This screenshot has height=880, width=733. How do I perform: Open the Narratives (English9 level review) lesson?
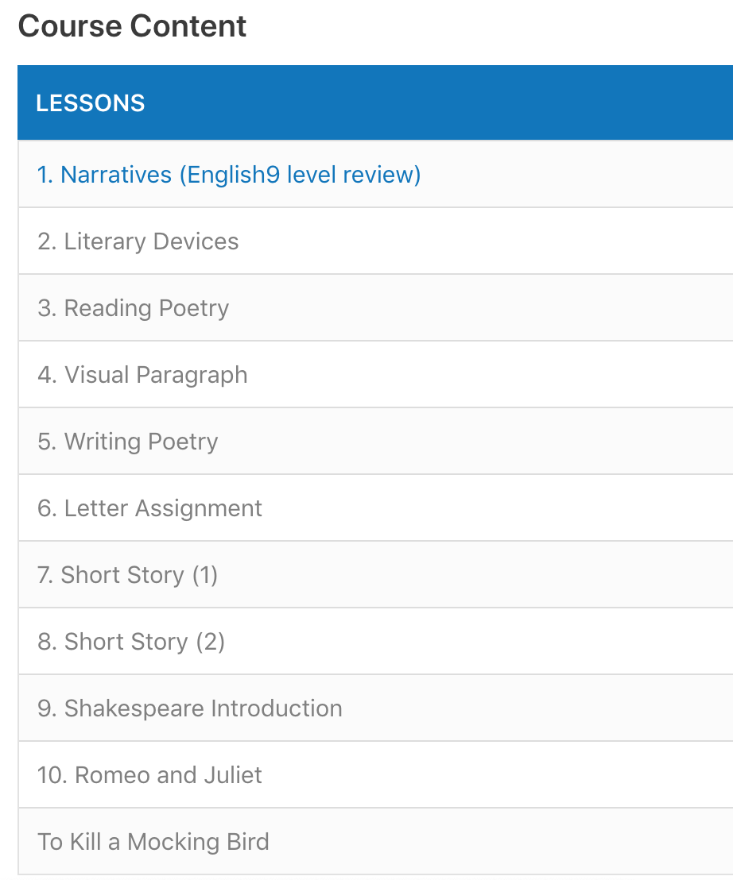[229, 175]
